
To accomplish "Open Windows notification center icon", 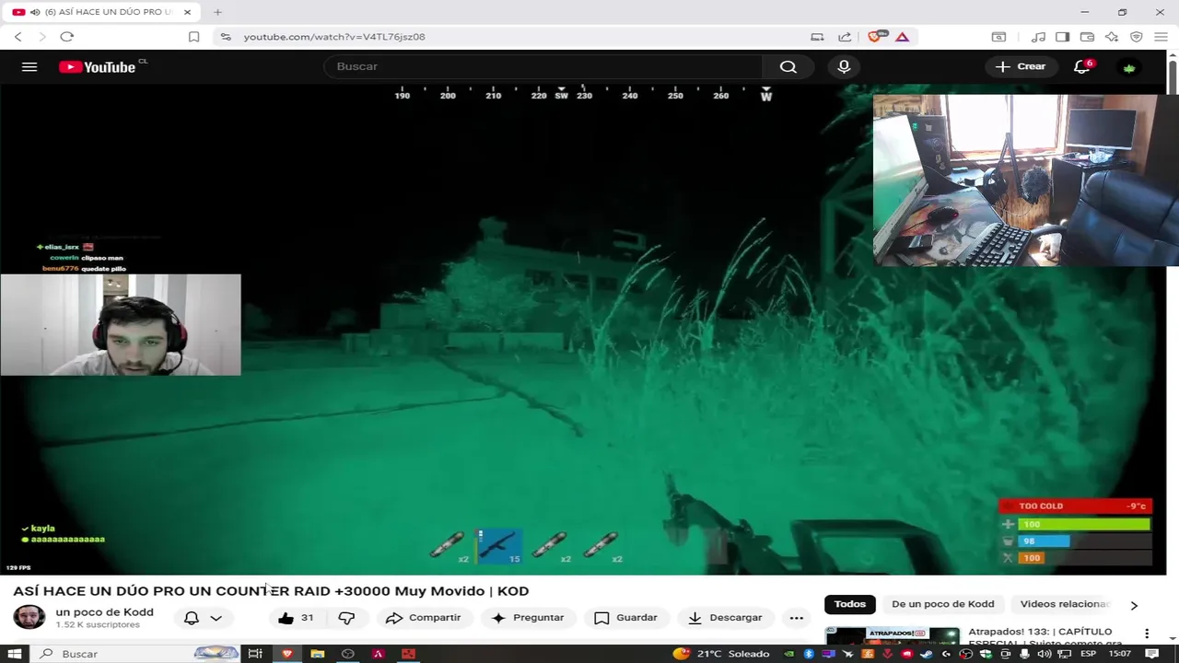I will pos(1151,654).
